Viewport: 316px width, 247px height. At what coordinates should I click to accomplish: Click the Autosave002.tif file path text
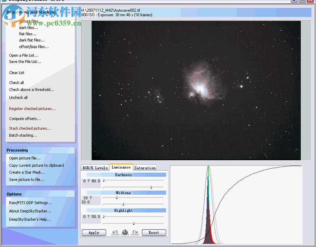click(111, 10)
